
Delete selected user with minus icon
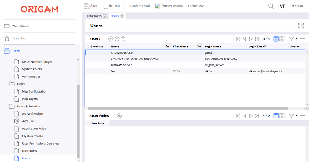pyautogui.click(x=117, y=39)
